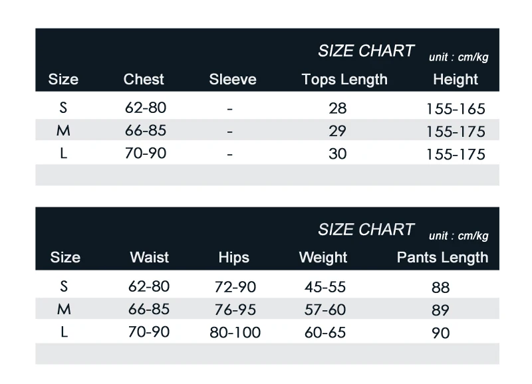Viewport: 532px width, 384px height.
Task: Click the Pants Length header
Action: coord(442,258)
